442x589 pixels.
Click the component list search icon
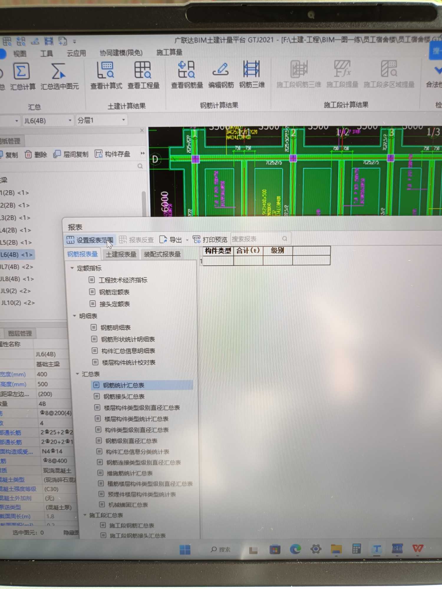tap(140, 166)
